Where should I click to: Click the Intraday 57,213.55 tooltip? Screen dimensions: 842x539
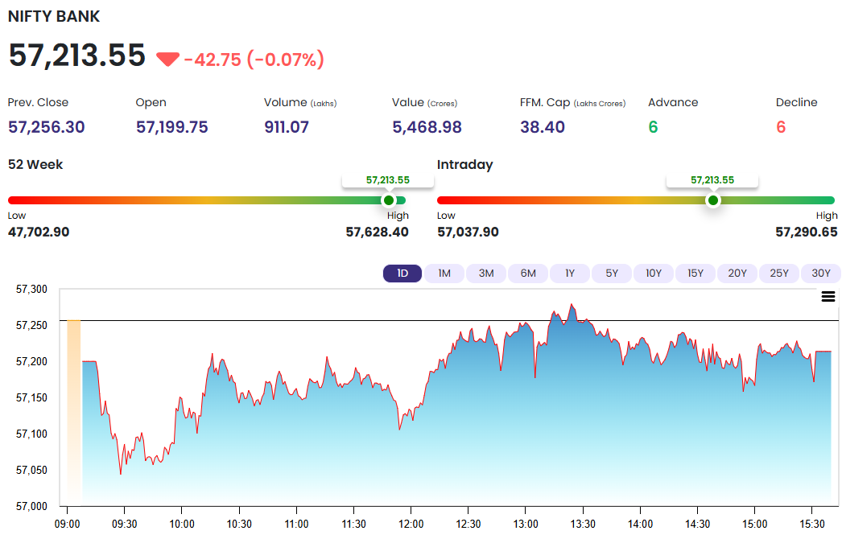coord(712,180)
